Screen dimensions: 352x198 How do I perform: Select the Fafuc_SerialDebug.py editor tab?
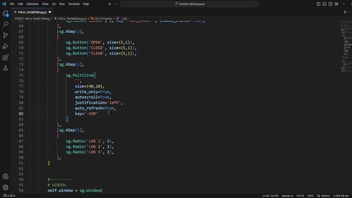tap(32, 12)
